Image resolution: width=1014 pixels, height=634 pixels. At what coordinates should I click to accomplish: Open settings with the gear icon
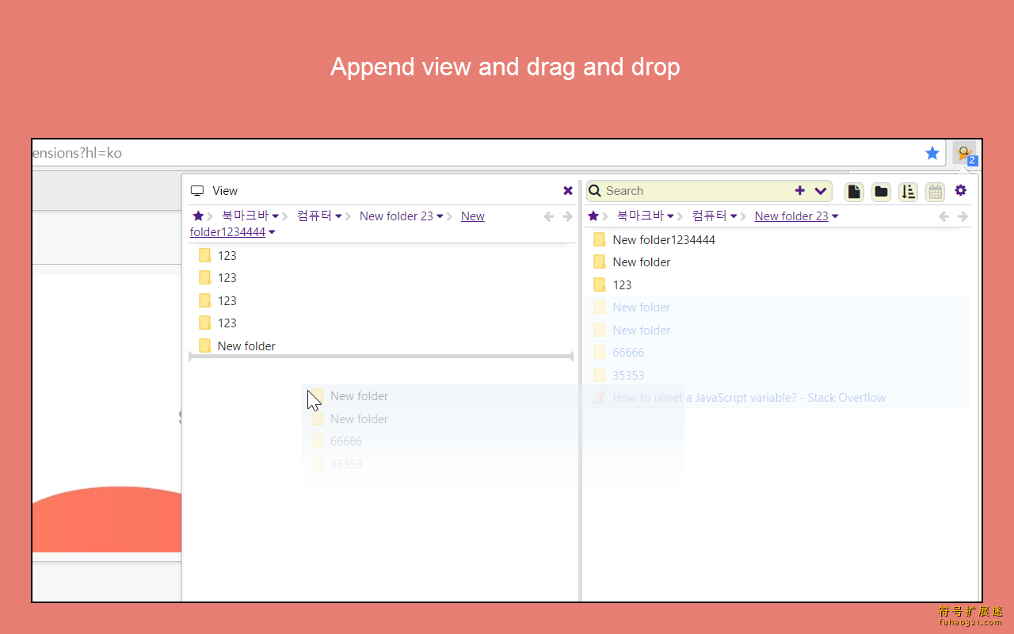coord(961,190)
